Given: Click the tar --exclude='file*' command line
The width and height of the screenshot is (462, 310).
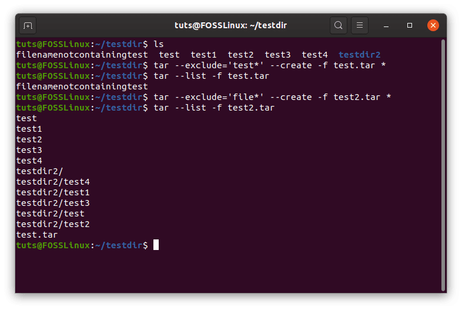Looking at the screenshot, I should click(272, 97).
